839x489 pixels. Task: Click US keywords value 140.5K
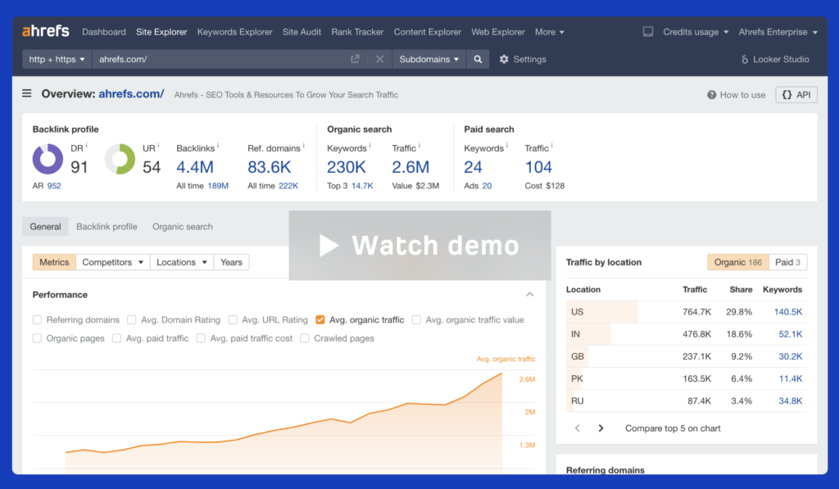(787, 312)
